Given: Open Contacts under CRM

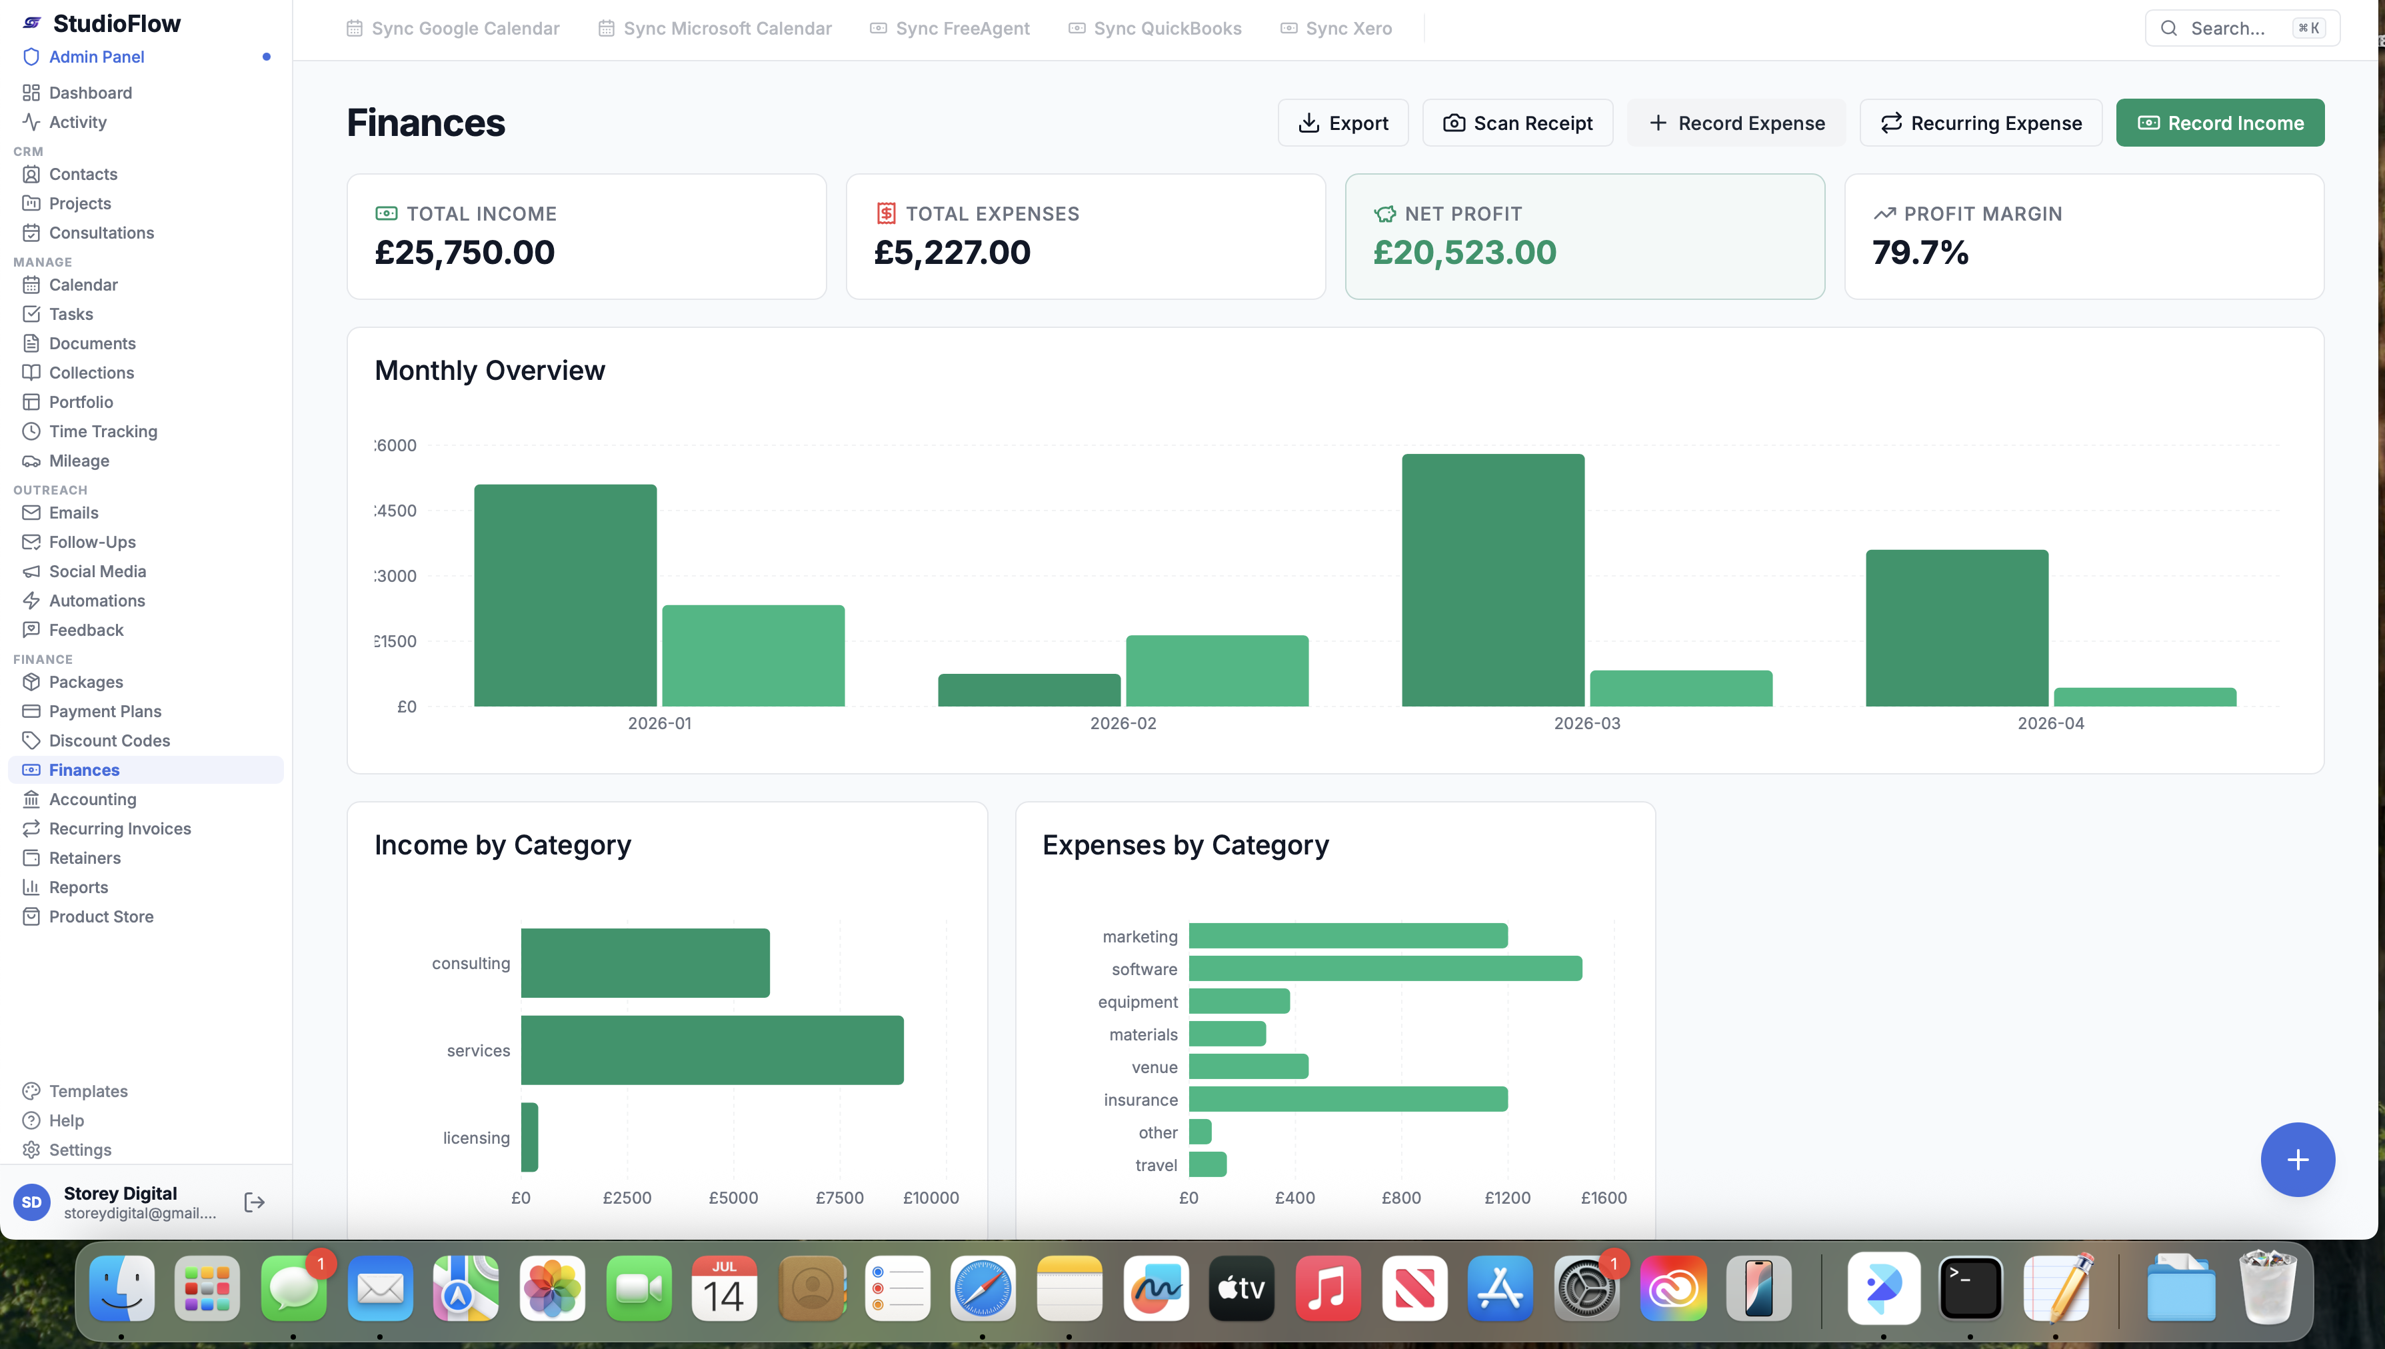Looking at the screenshot, I should pos(83,174).
